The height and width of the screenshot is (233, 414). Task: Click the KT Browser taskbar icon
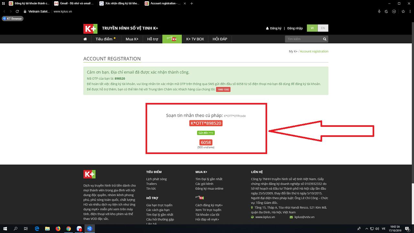coord(90,229)
